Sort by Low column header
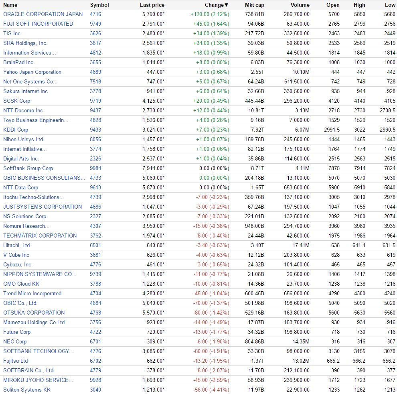Screen dimensions: 397x394 390,5
